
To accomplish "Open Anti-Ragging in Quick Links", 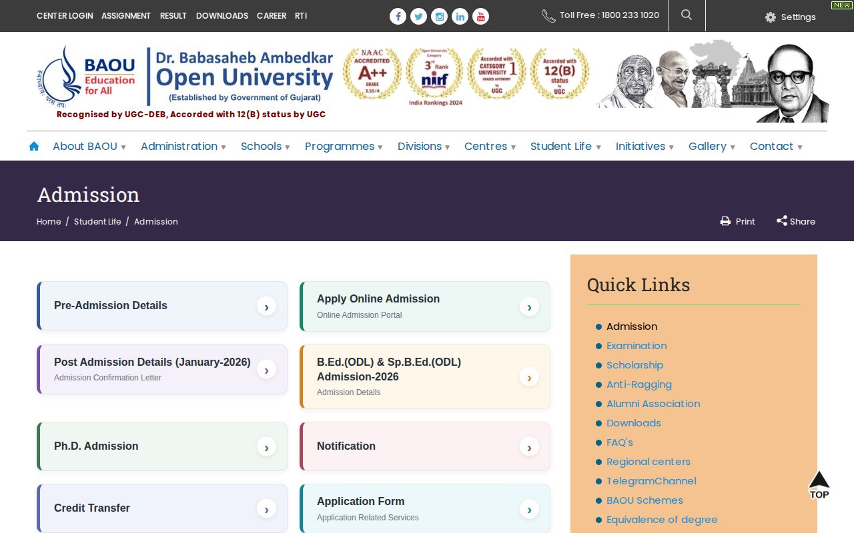I will click(x=639, y=384).
